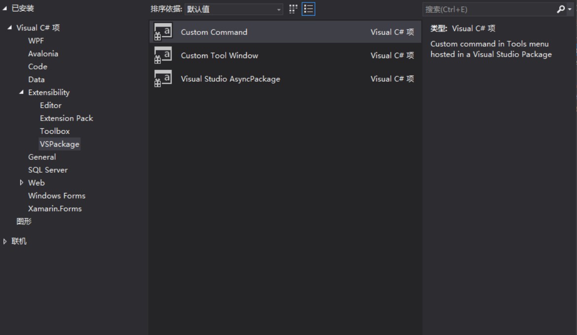Select the Data category
Screen dimensions: 577x335
click(36, 79)
